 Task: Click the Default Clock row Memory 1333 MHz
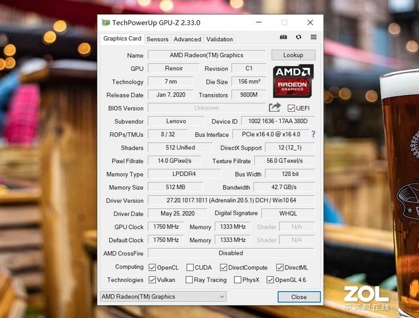(233, 239)
